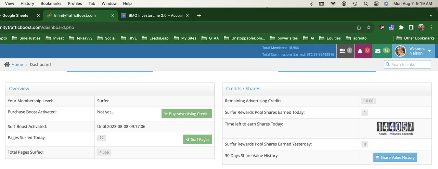Toggle the browser side panel icon
The image size is (438, 169).
(x=411, y=27)
